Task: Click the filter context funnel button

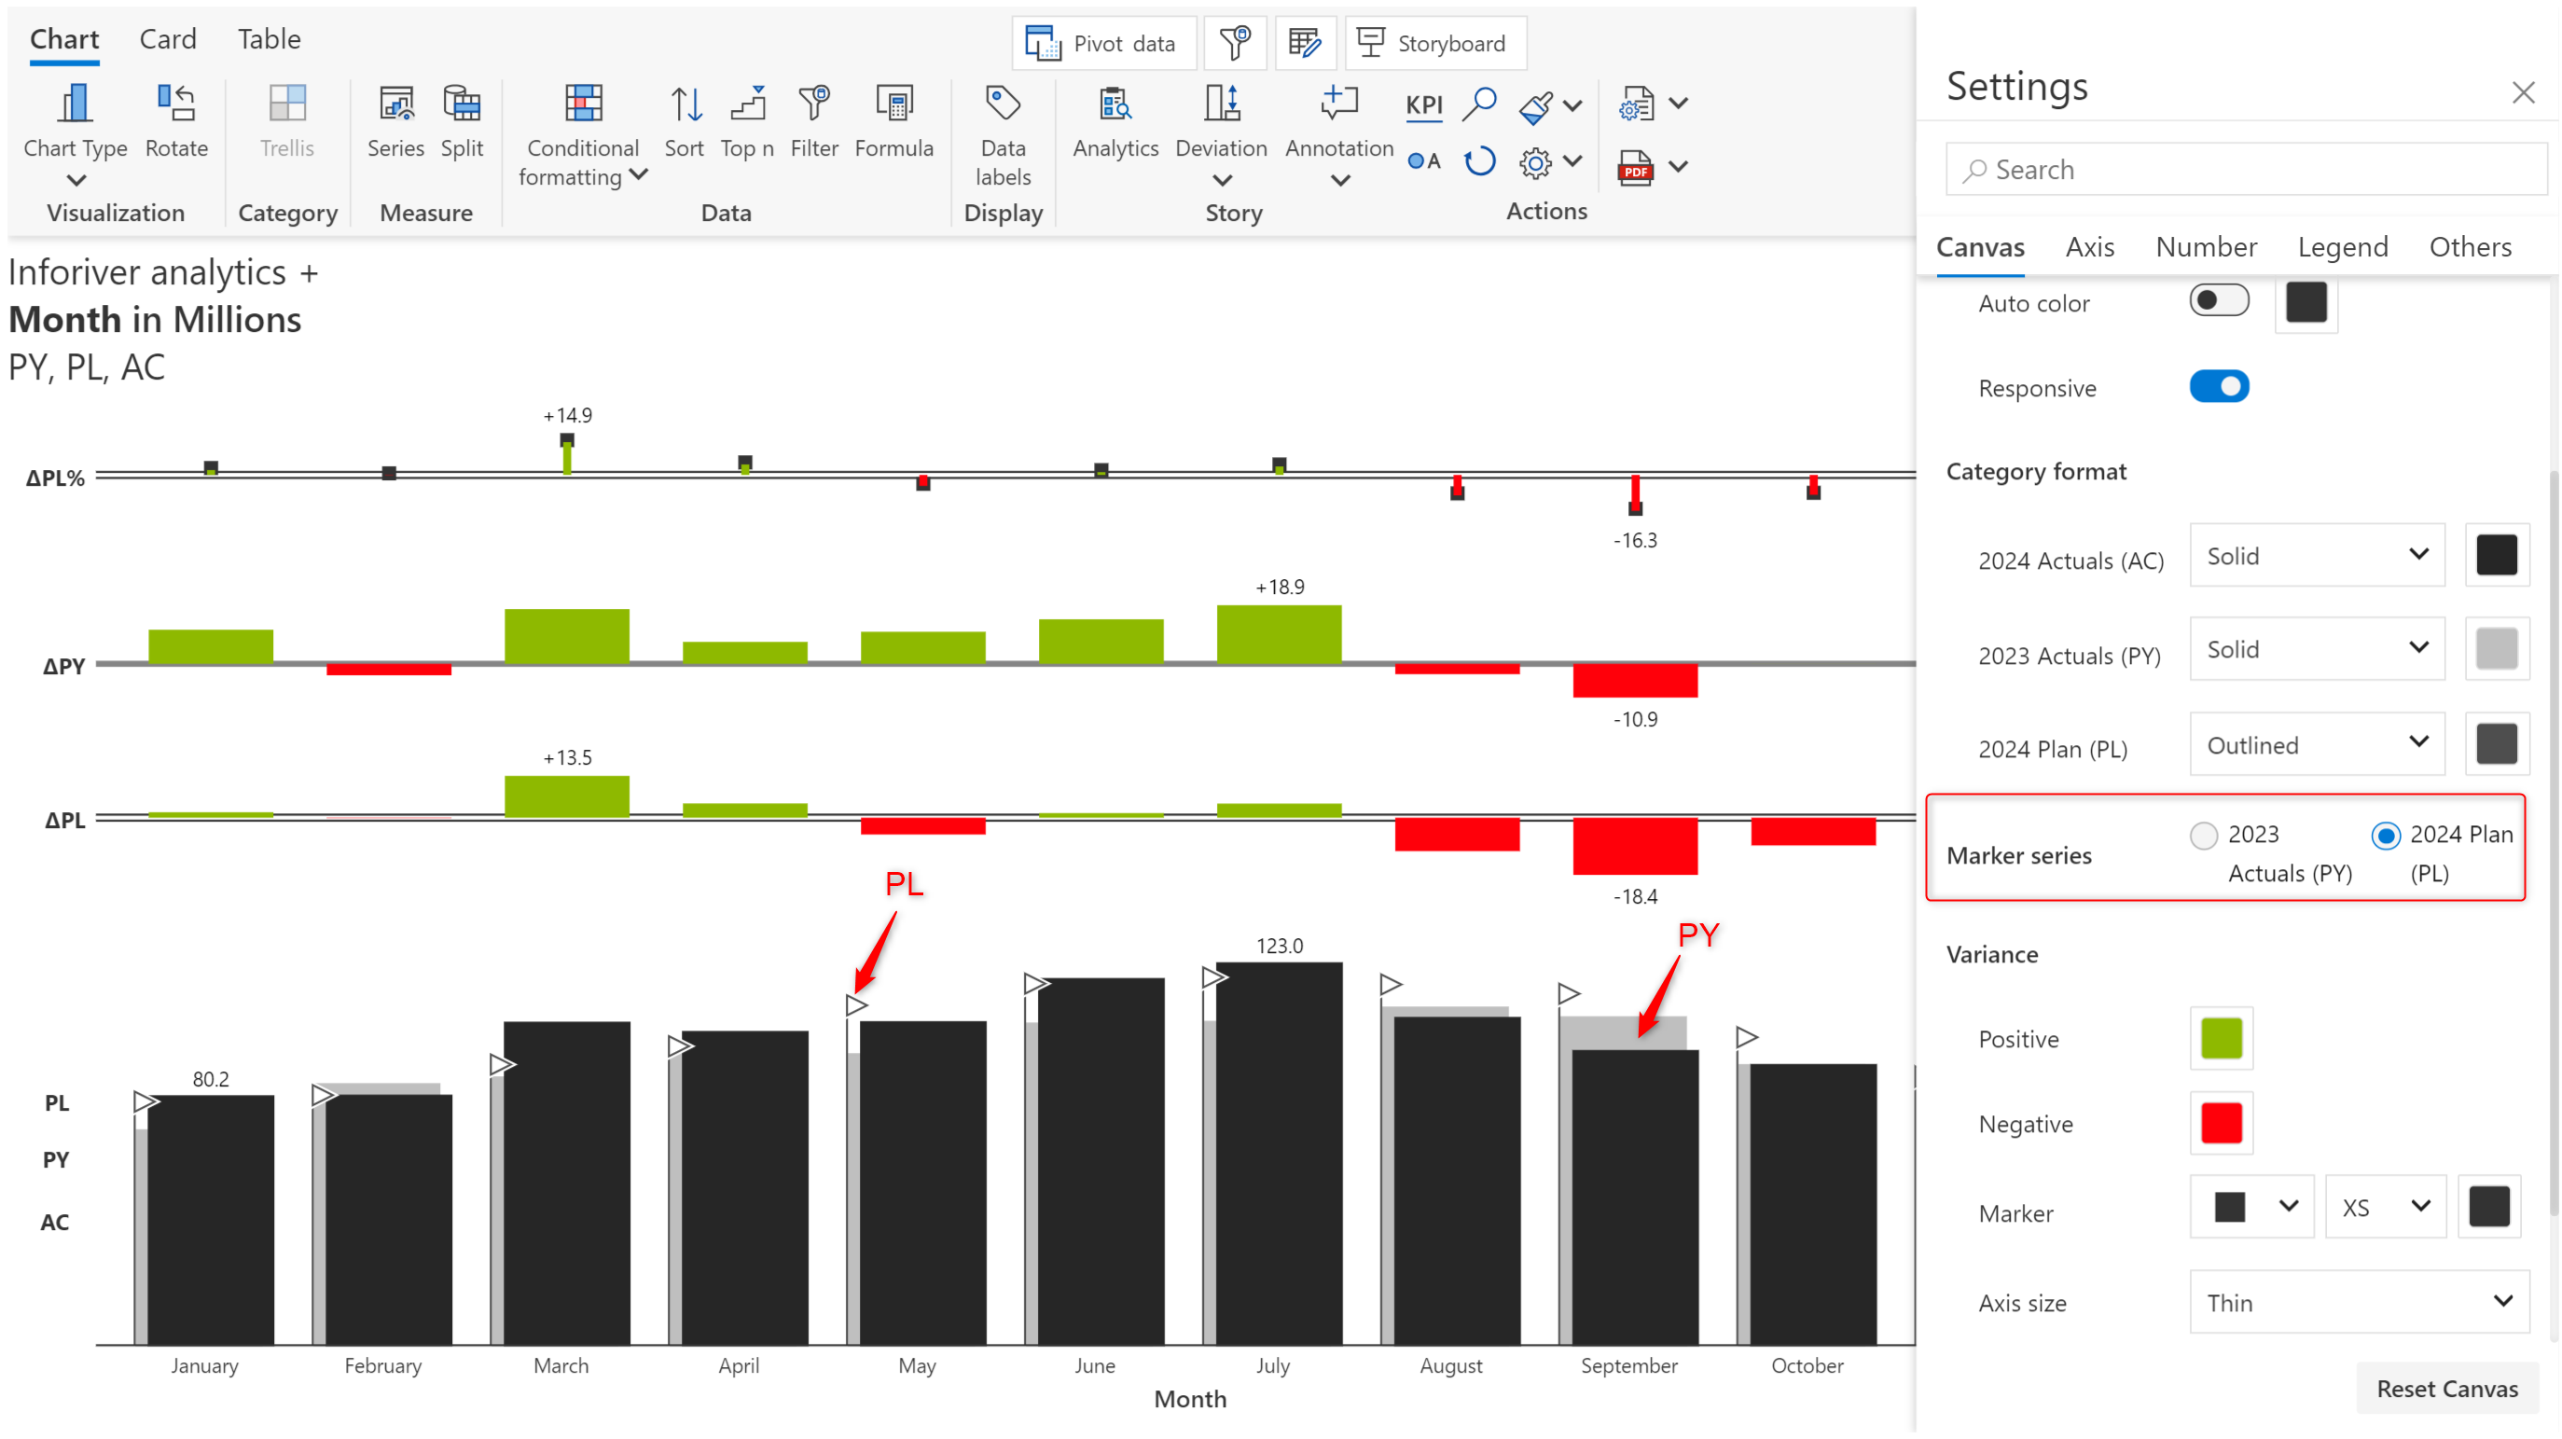Action: [1234, 43]
